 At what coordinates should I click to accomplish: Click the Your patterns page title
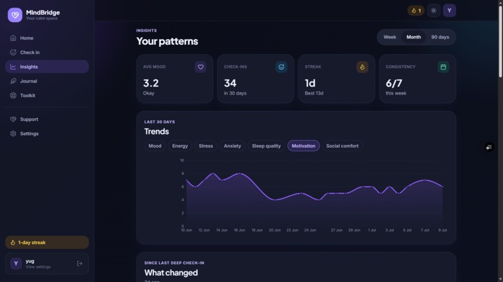coord(167,41)
